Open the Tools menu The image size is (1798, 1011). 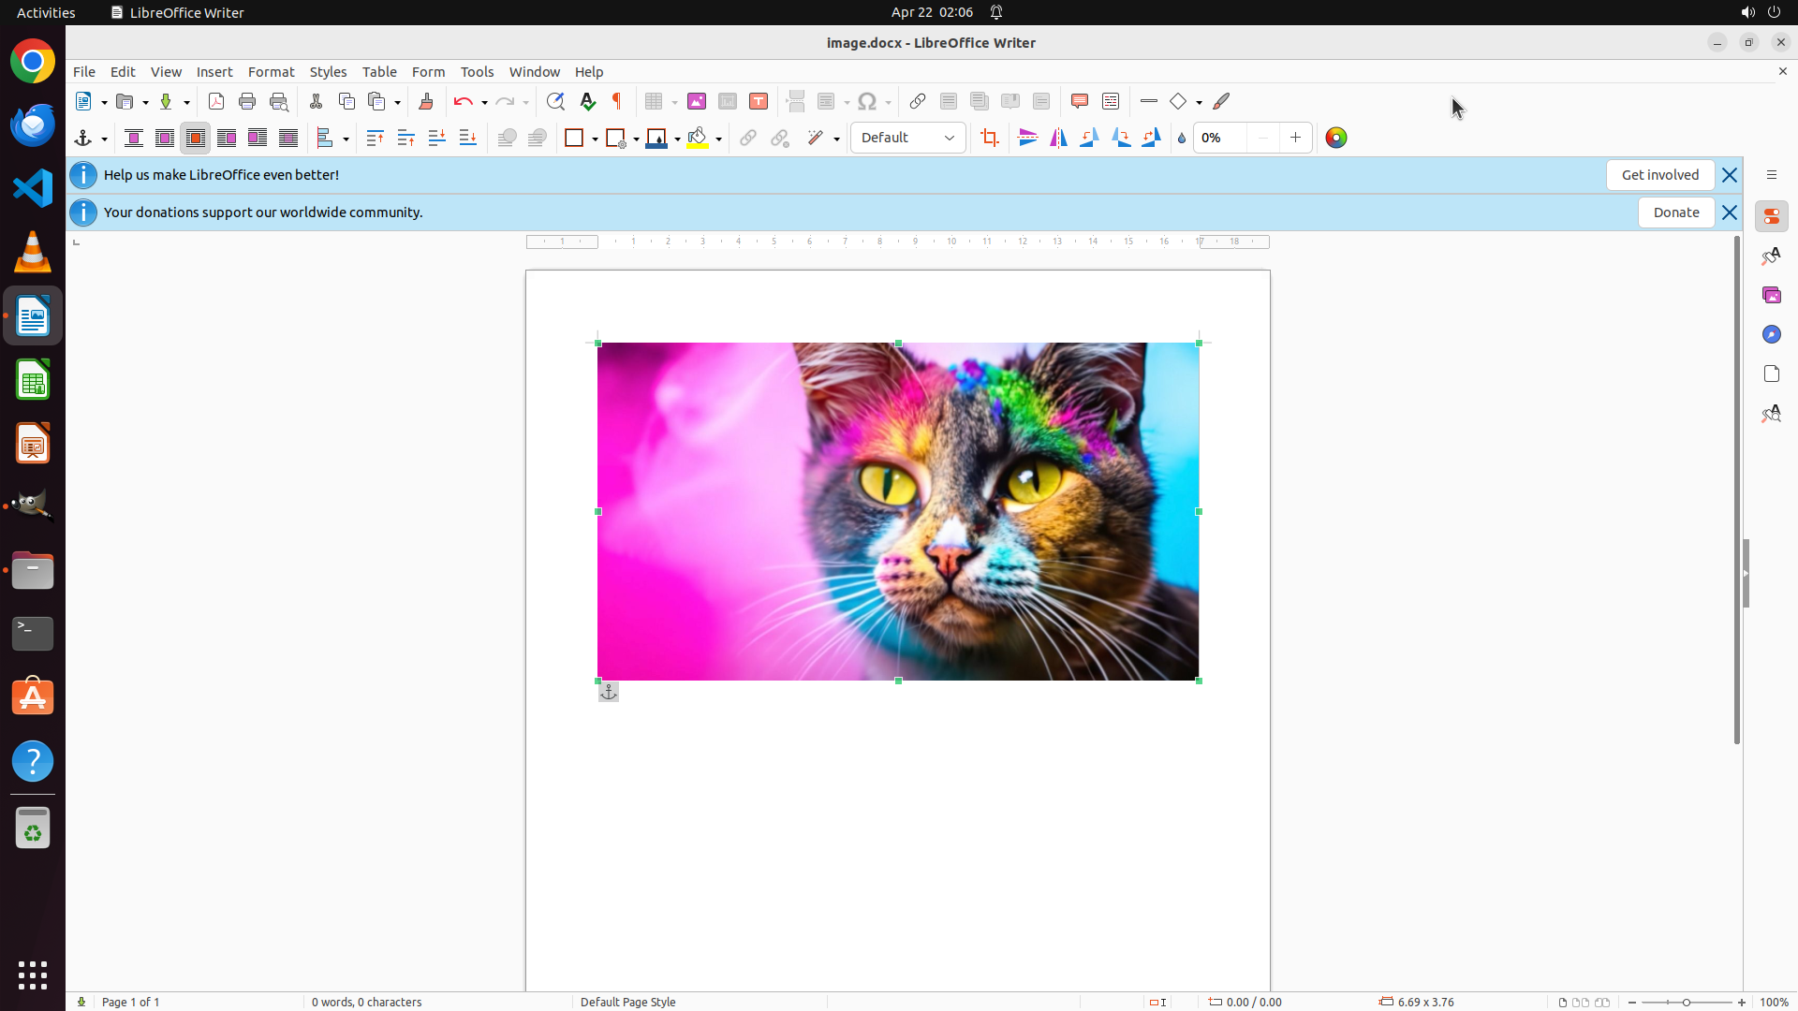[x=477, y=71]
